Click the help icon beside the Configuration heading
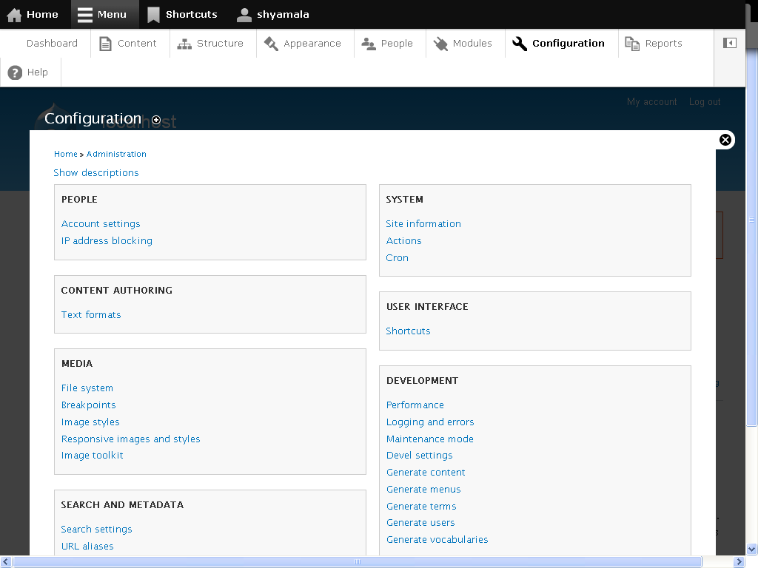The height and width of the screenshot is (568, 758). 155,120
